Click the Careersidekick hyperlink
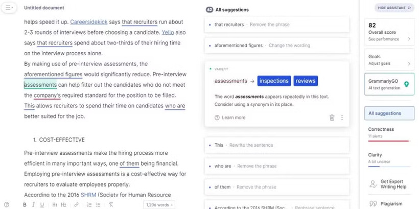419x209 pixels. [x=89, y=22]
